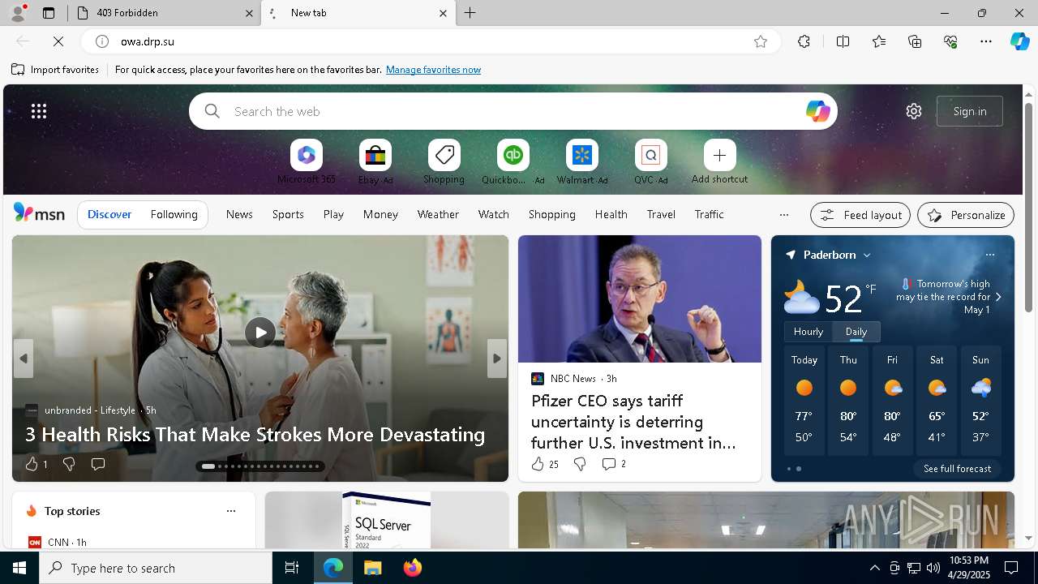Open new tab plus button
This screenshot has width=1038, height=584.
[x=470, y=13]
